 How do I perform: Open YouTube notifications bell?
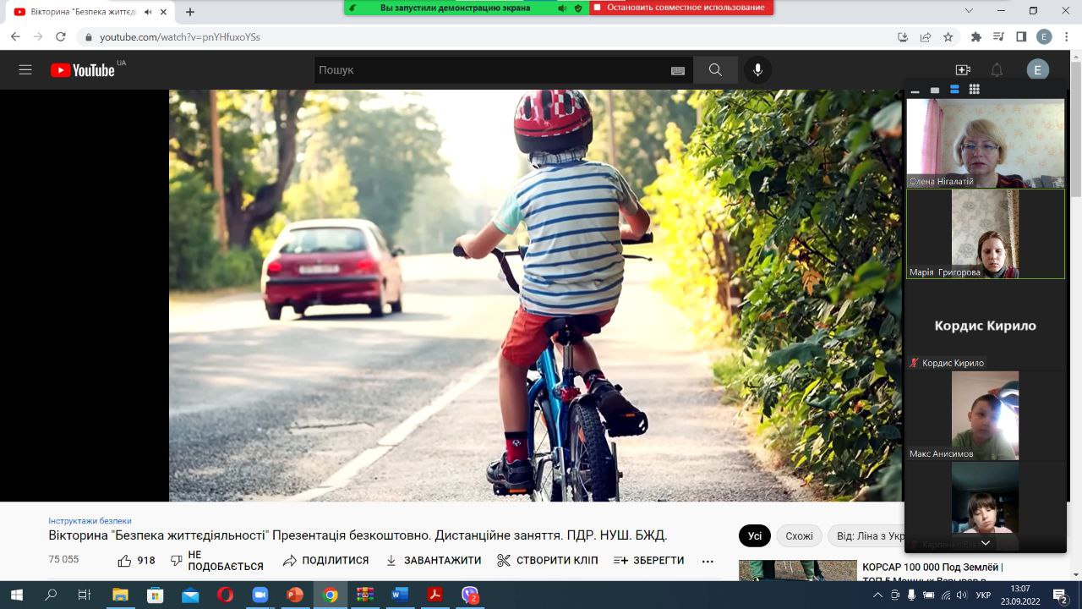click(x=997, y=70)
